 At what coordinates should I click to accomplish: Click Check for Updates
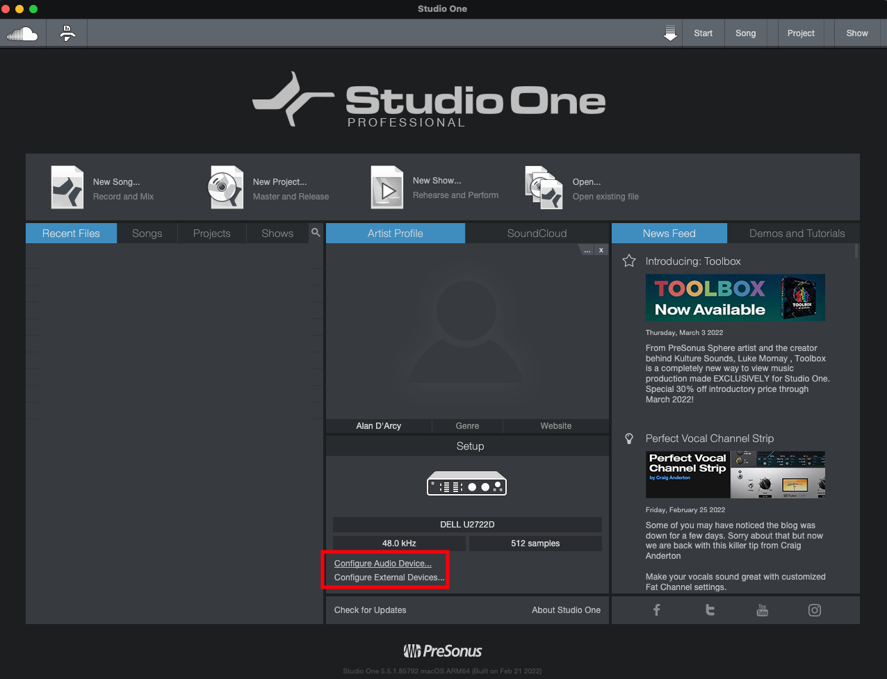371,610
